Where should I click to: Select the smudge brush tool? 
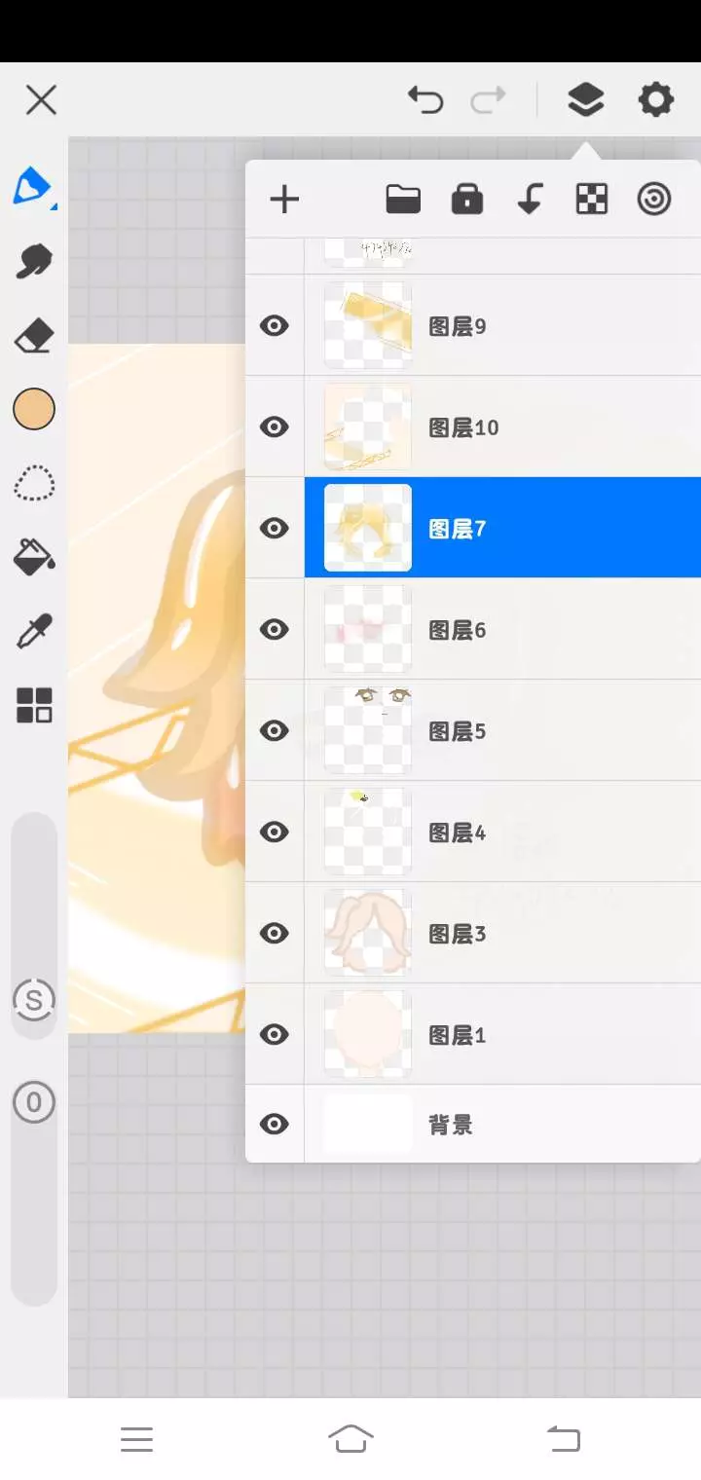tap(34, 261)
